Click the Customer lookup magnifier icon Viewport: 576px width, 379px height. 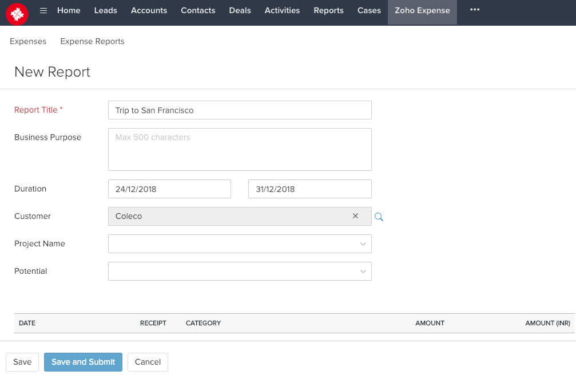click(x=379, y=217)
